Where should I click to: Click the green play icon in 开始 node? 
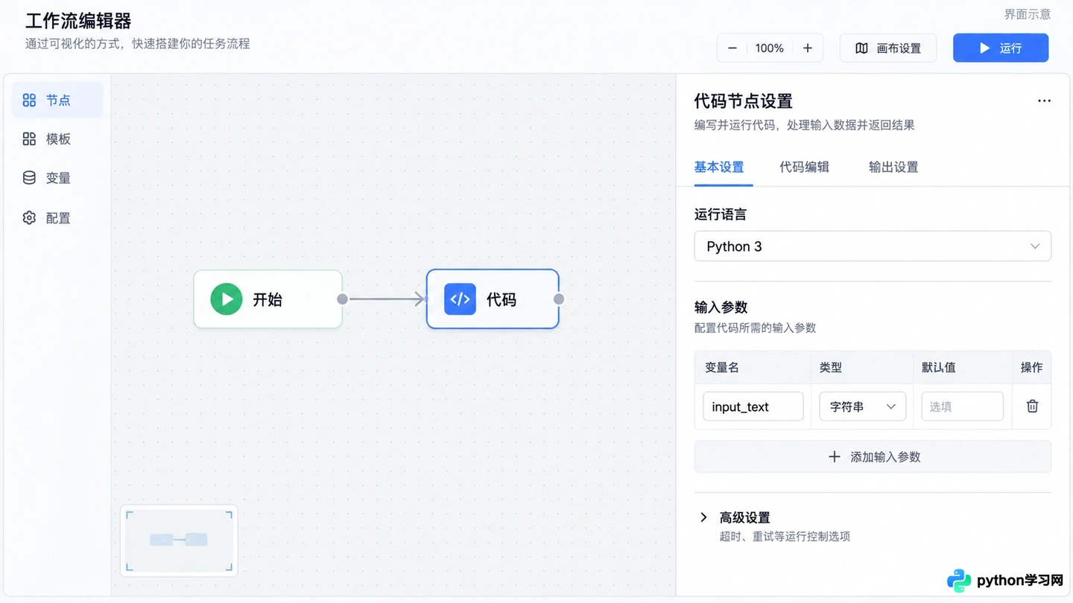[226, 299]
